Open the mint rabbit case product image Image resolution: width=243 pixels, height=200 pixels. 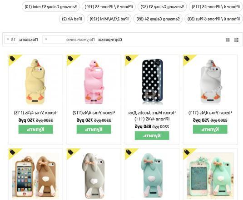(x=152, y=175)
